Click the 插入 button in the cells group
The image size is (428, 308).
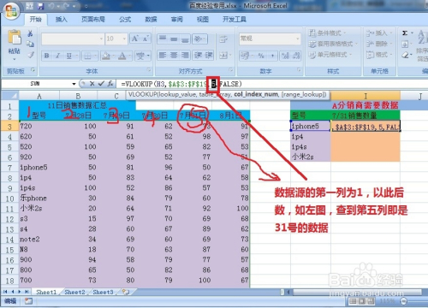point(379,33)
